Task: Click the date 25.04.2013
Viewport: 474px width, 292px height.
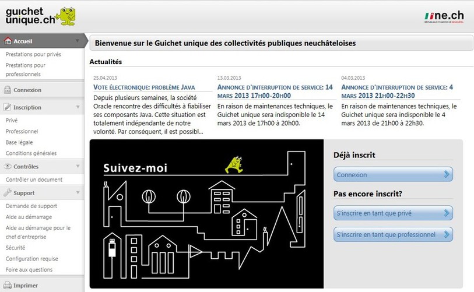Action: coord(105,78)
